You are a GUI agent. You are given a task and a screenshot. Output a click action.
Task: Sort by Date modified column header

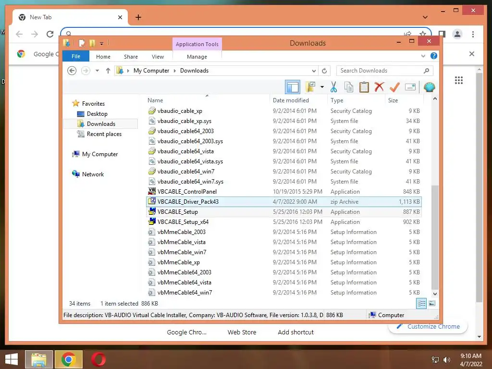pos(298,100)
